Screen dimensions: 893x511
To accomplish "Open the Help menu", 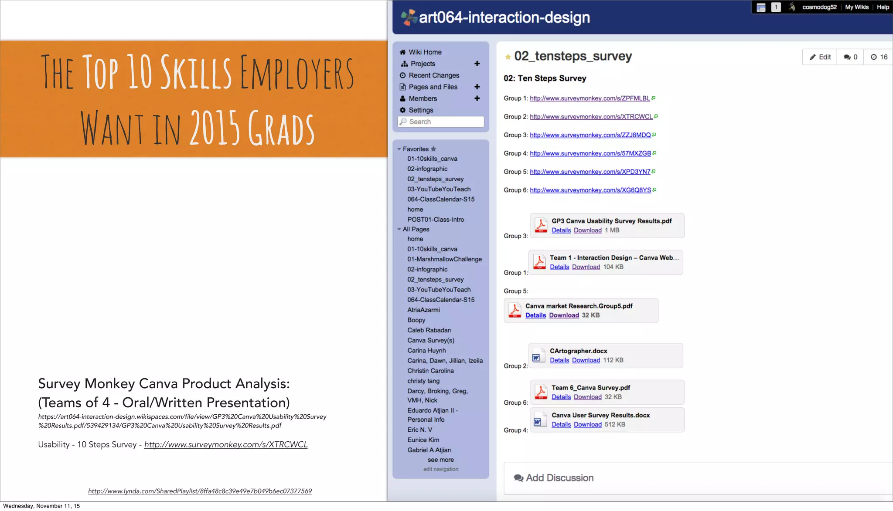I will point(883,7).
